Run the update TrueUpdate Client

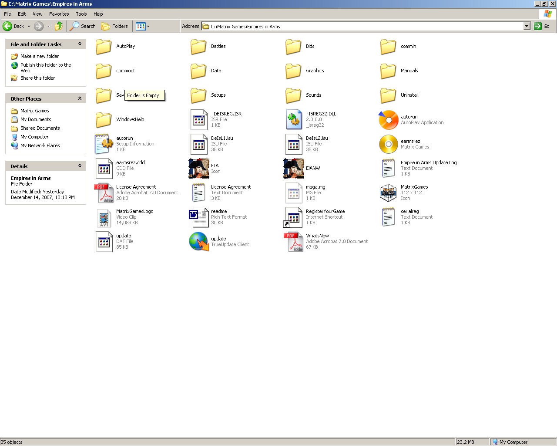(x=199, y=241)
